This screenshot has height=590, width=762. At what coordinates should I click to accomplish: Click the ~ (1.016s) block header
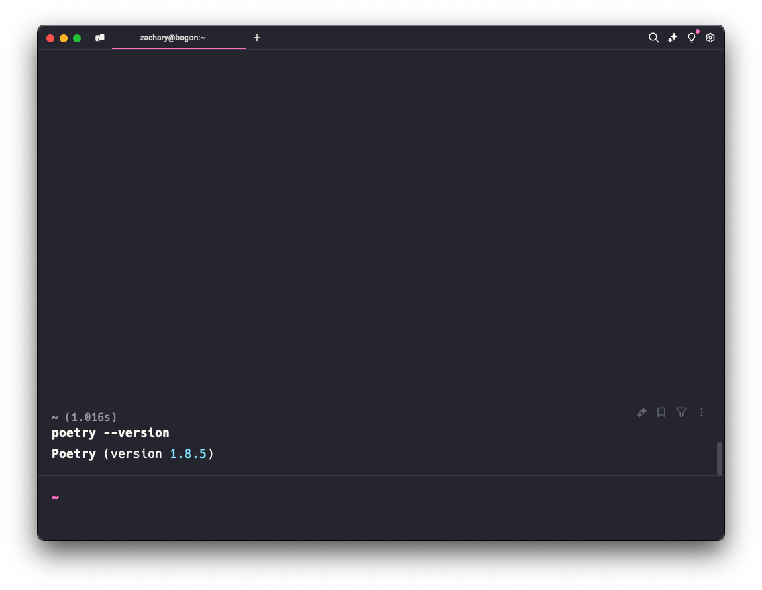pyautogui.click(x=85, y=417)
